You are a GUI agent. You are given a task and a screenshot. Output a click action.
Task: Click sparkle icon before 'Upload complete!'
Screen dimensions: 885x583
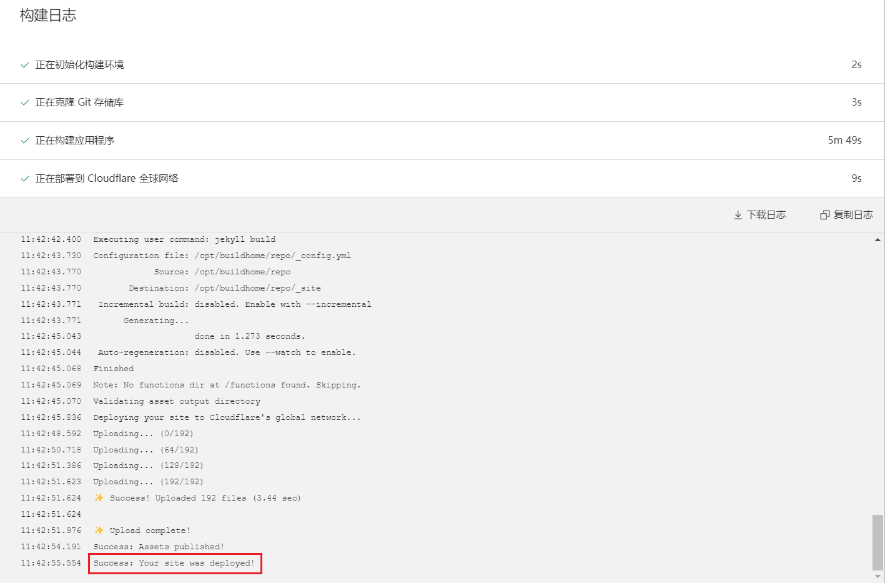point(99,531)
